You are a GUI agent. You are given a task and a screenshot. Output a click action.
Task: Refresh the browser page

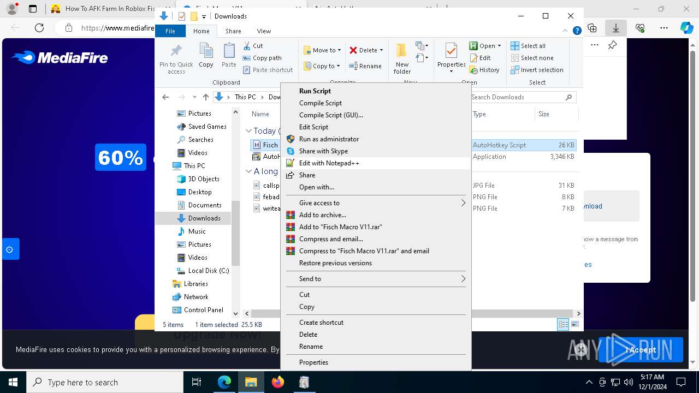pos(39,28)
